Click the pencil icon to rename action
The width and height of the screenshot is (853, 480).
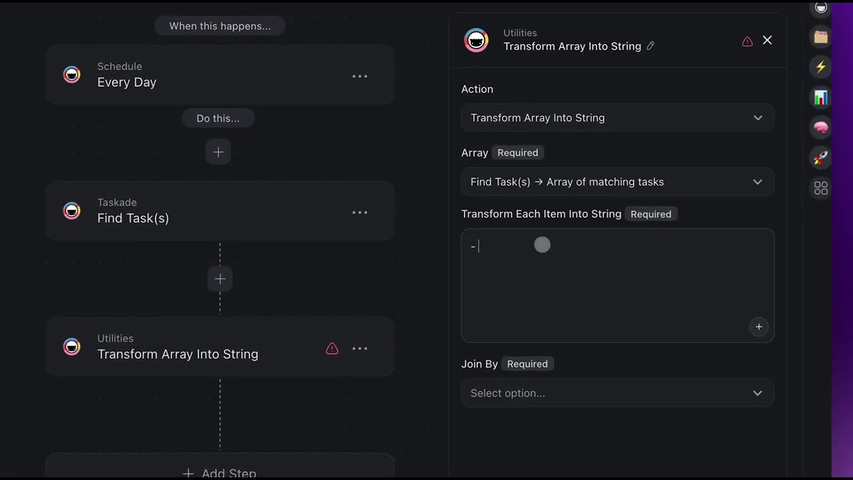650,46
